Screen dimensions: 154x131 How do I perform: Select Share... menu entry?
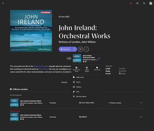(x=87, y=82)
